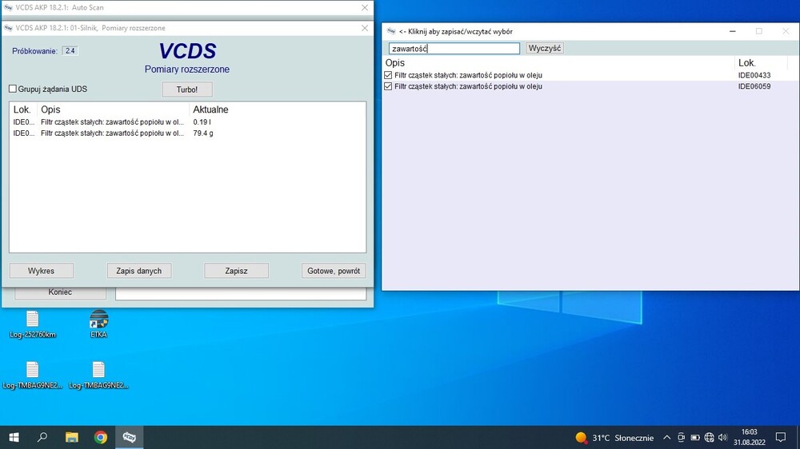Open File Explorer from the taskbar
The width and height of the screenshot is (800, 449).
point(72,437)
